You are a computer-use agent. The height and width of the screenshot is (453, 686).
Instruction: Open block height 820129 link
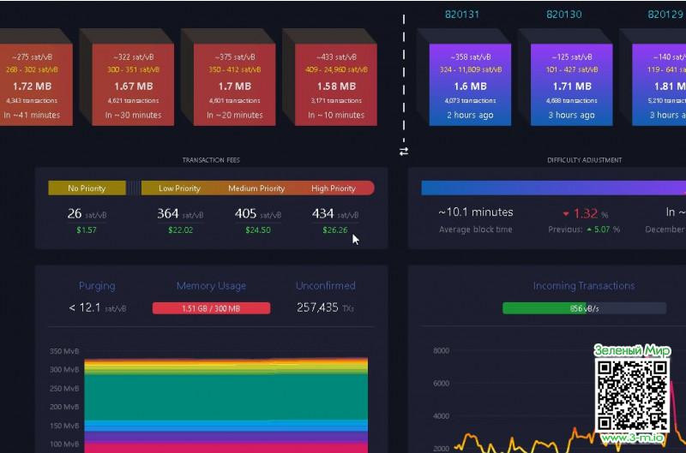coord(665,15)
